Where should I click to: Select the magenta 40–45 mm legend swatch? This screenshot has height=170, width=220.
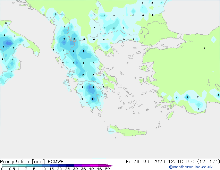[94, 165]
